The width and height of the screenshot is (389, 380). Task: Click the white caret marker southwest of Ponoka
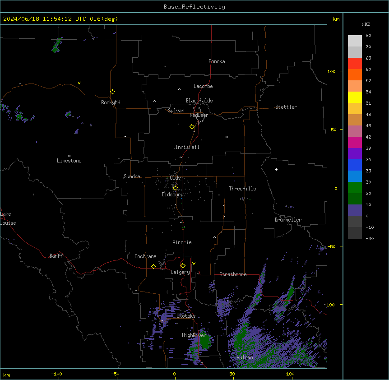coord(165,66)
